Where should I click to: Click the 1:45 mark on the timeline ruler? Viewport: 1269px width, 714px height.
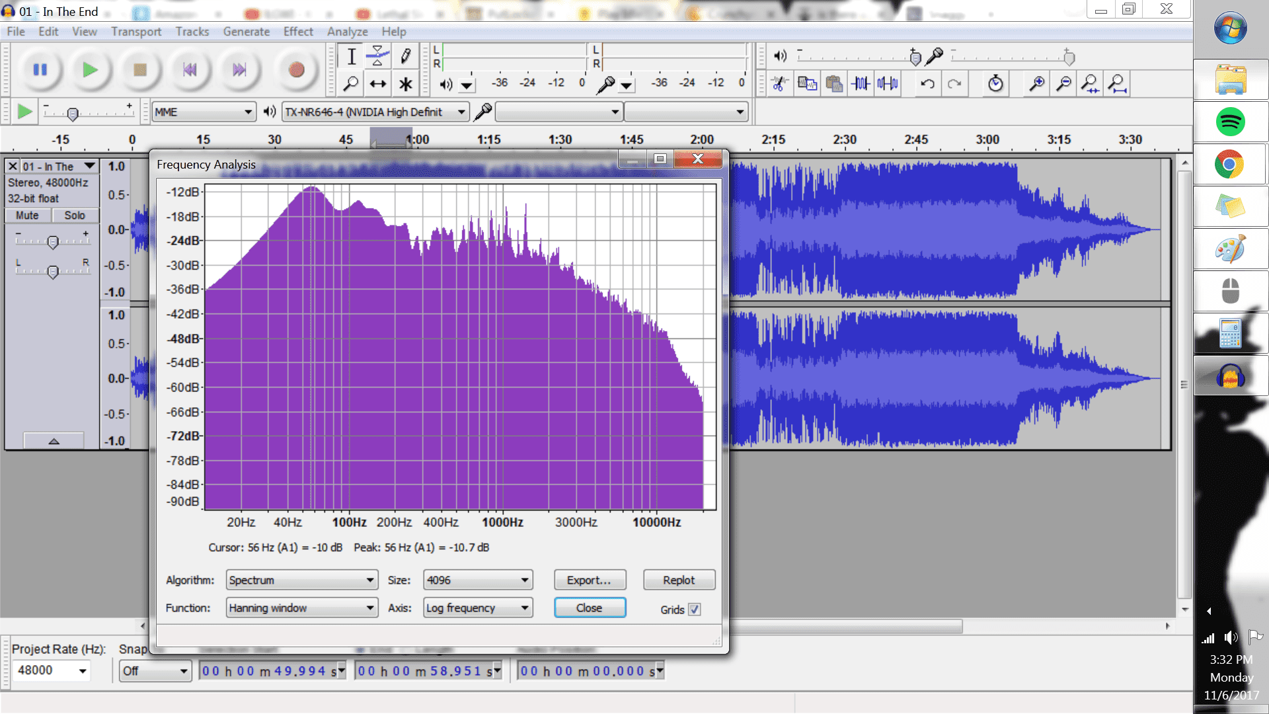631,139
